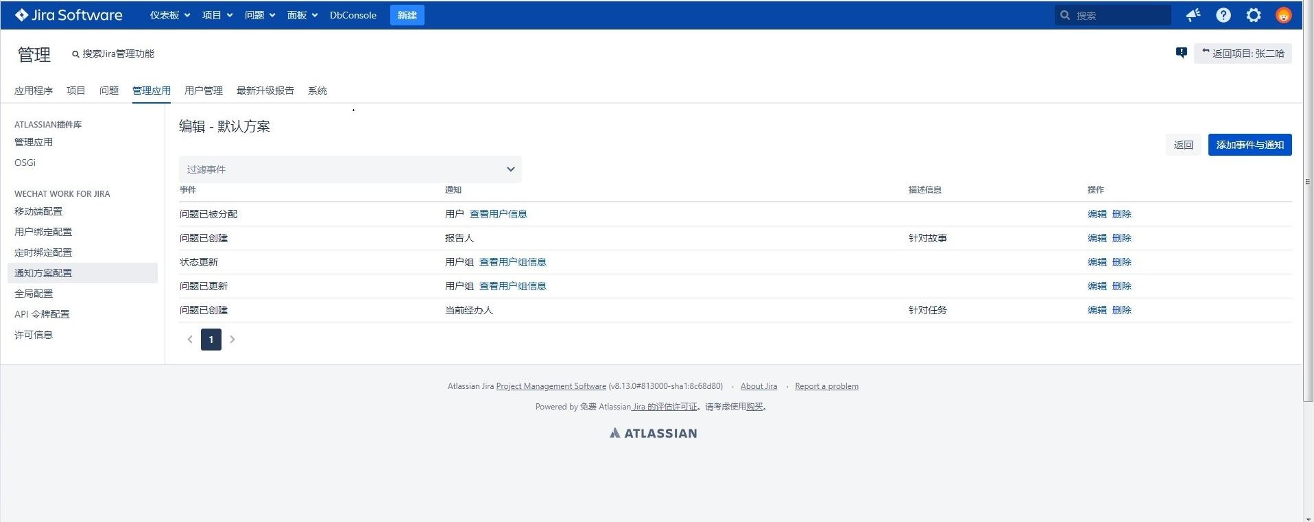Viewport: 1314px width, 522px height.
Task: Open the settings gear icon
Action: [1254, 15]
